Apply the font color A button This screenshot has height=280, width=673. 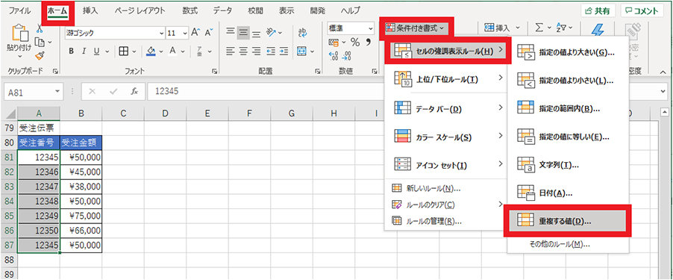172,51
